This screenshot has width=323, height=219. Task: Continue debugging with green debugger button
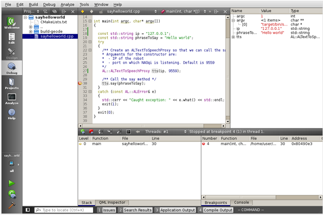[x=83, y=131]
